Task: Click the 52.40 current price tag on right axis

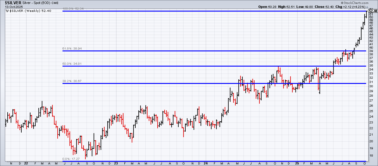Action: click(x=373, y=11)
